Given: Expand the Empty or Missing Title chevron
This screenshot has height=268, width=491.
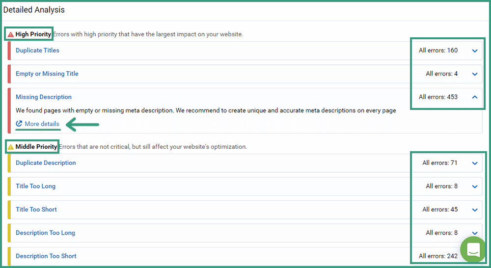Looking at the screenshot, I should 475,74.
